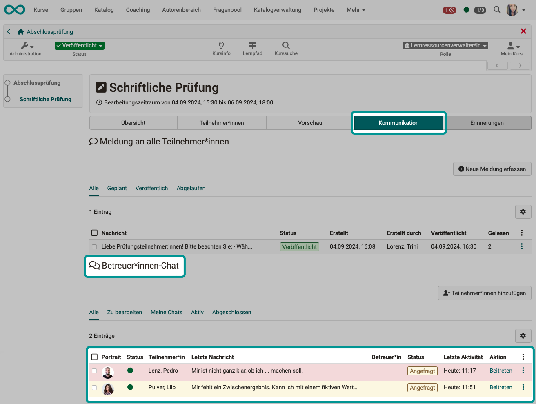Open the Lernpfad signpost icon
The image size is (536, 404).
(x=252, y=45)
